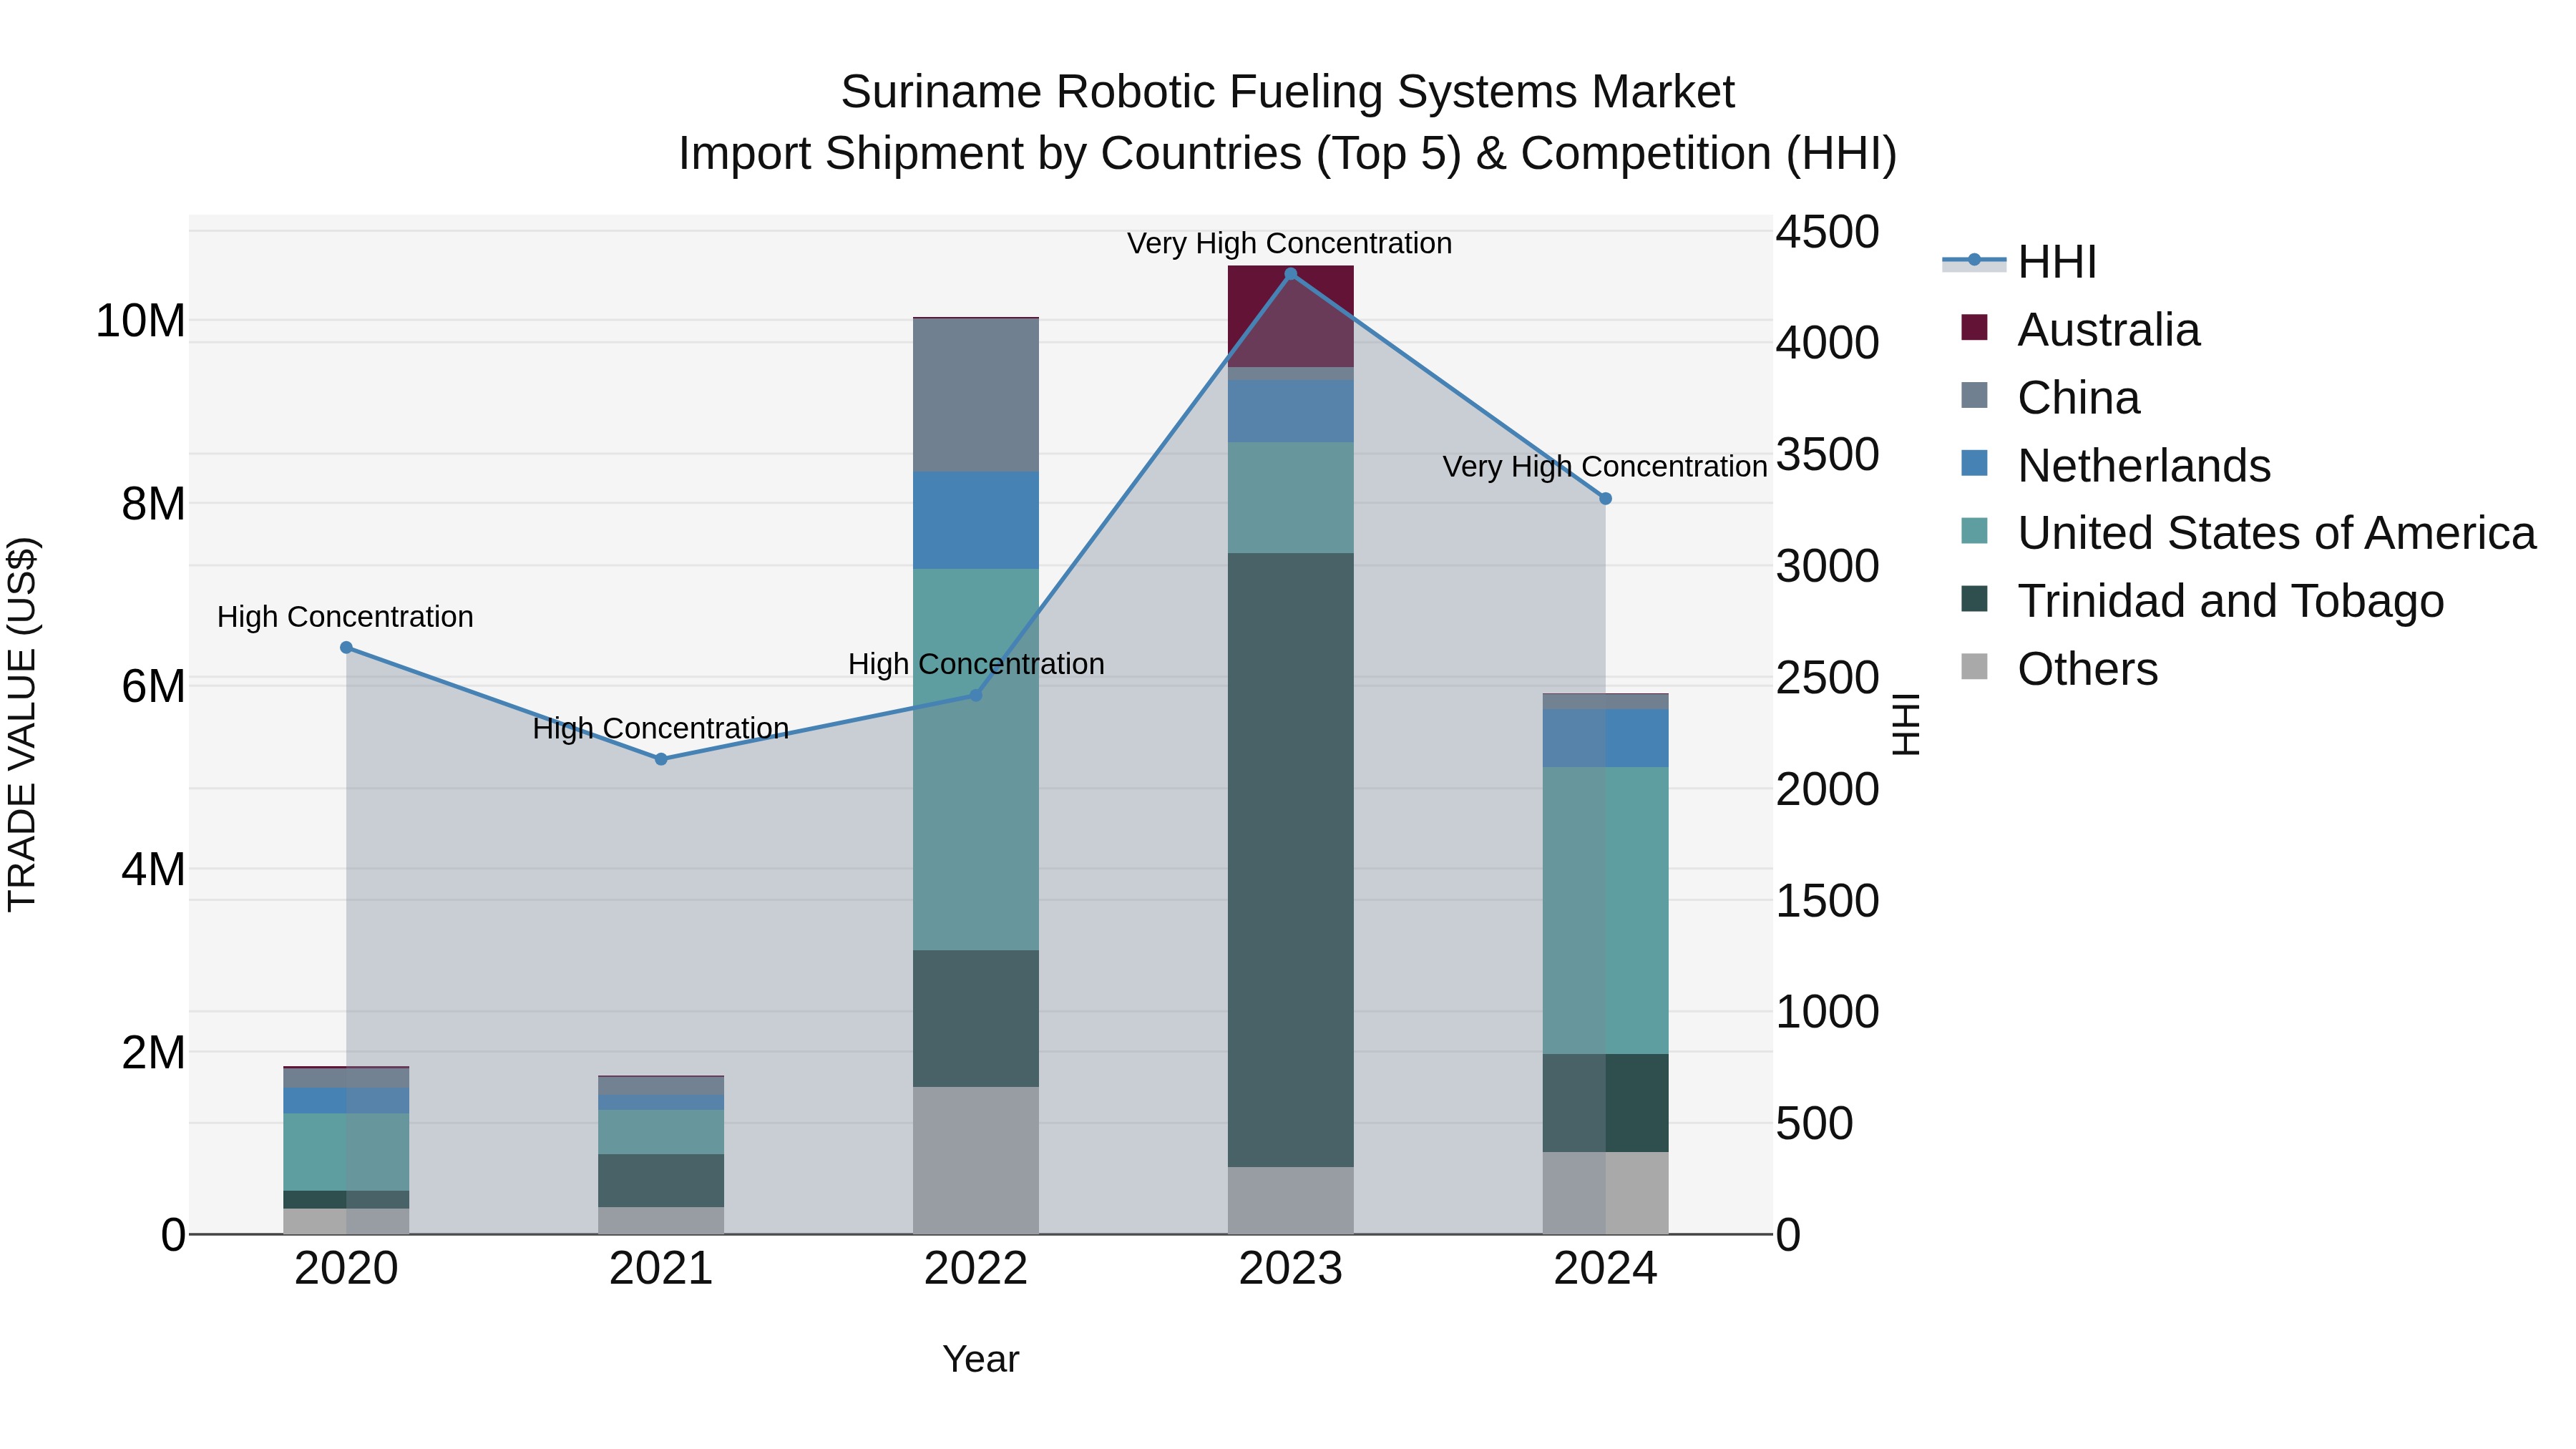Click the 2023 x-axis label
2576x1449 pixels.
[1290, 1269]
